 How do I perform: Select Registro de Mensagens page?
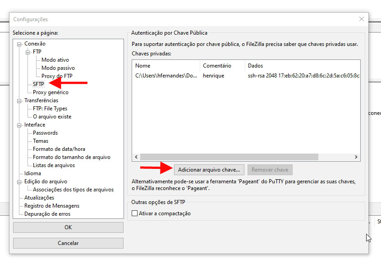52,206
